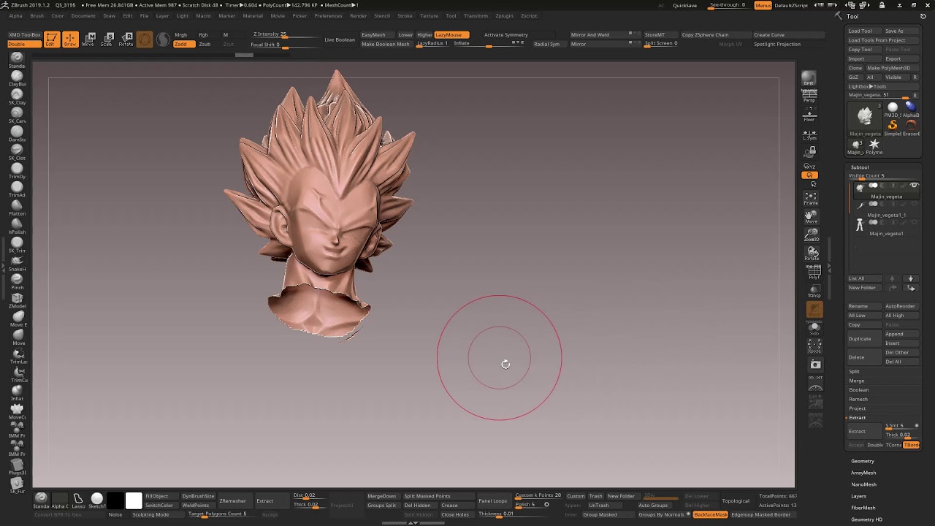
Task: Pick the ZModeler brush
Action: (17, 301)
